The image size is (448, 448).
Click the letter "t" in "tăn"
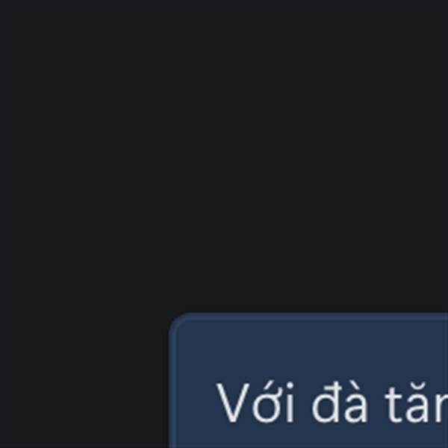click(393, 405)
